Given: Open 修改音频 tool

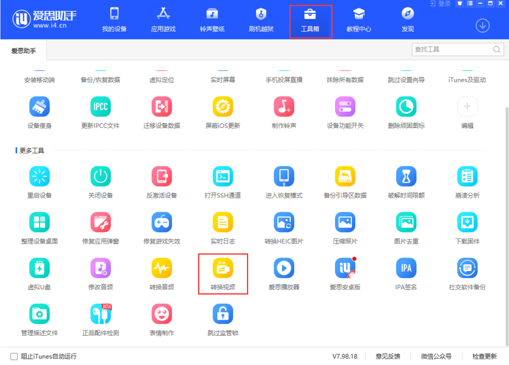Looking at the screenshot, I should click(x=101, y=268).
